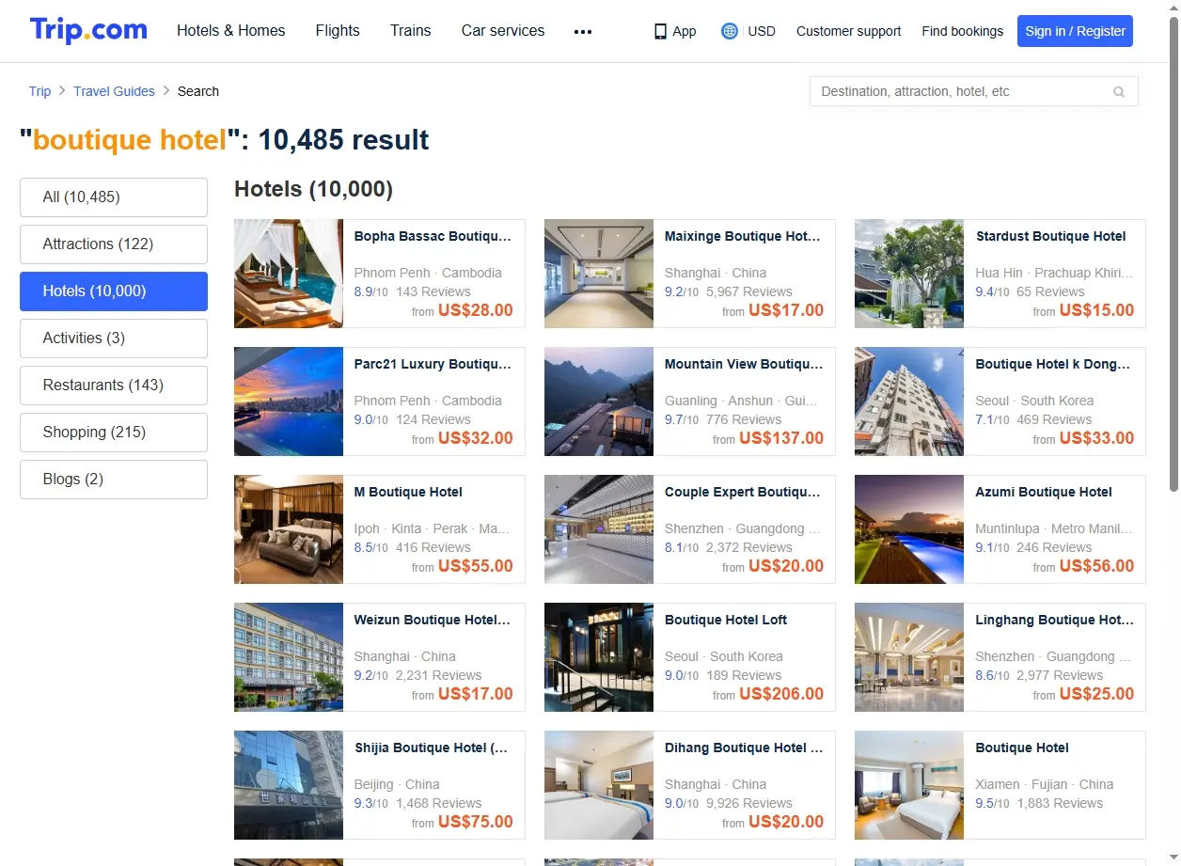Focus the destination search field
The image size is (1181, 866).
coord(973,91)
